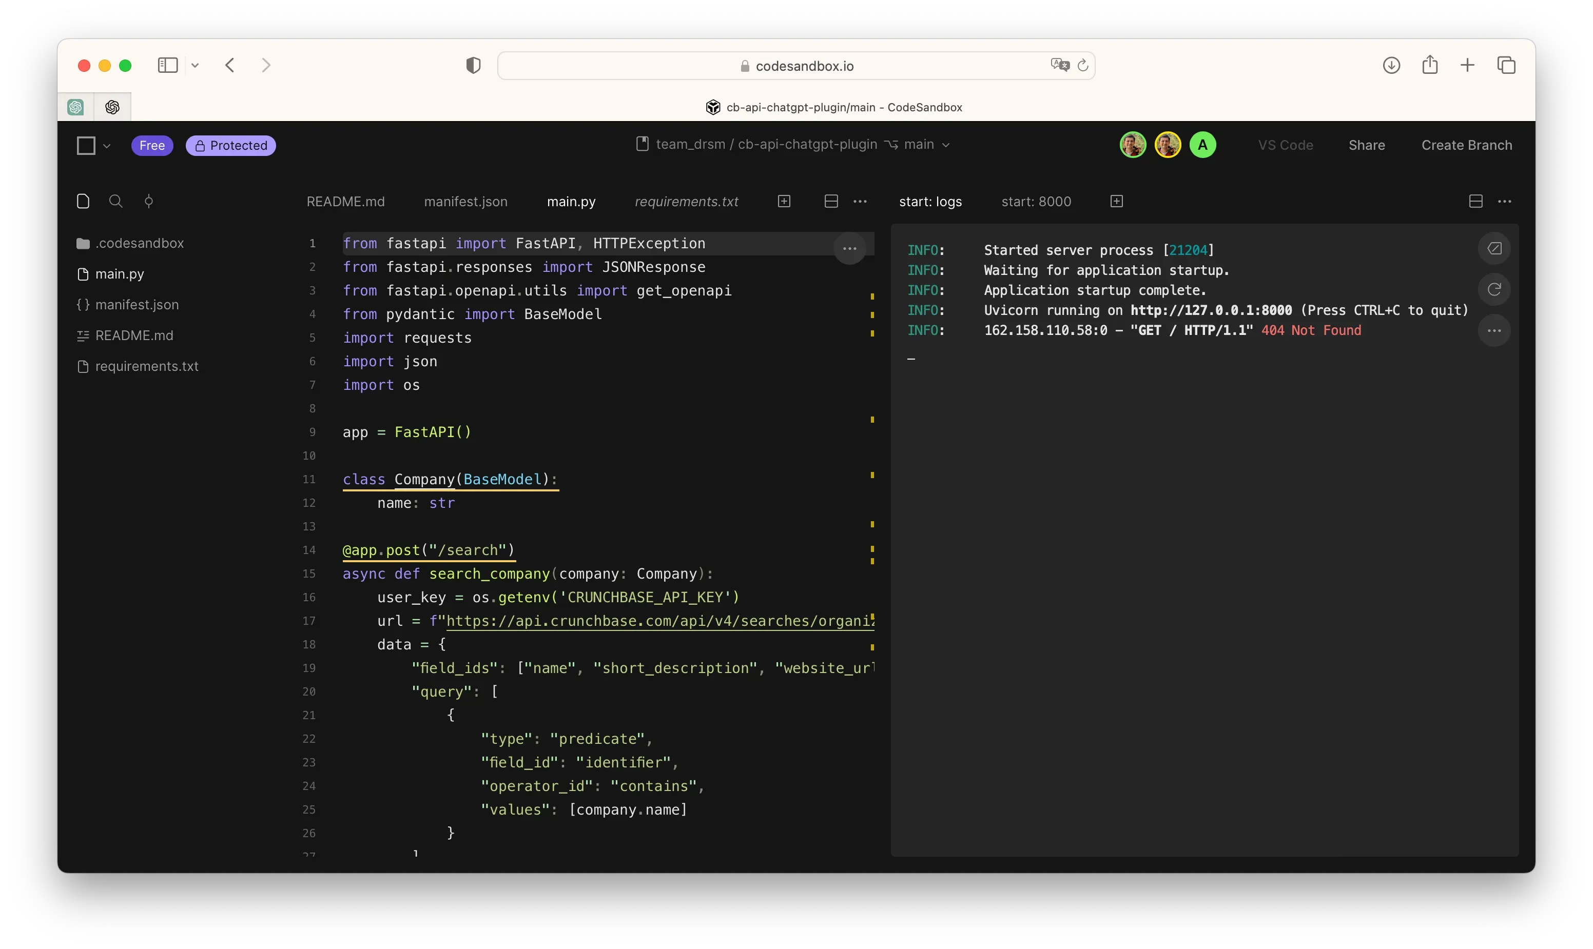
Task: Clear the start: logs output
Action: [1494, 248]
